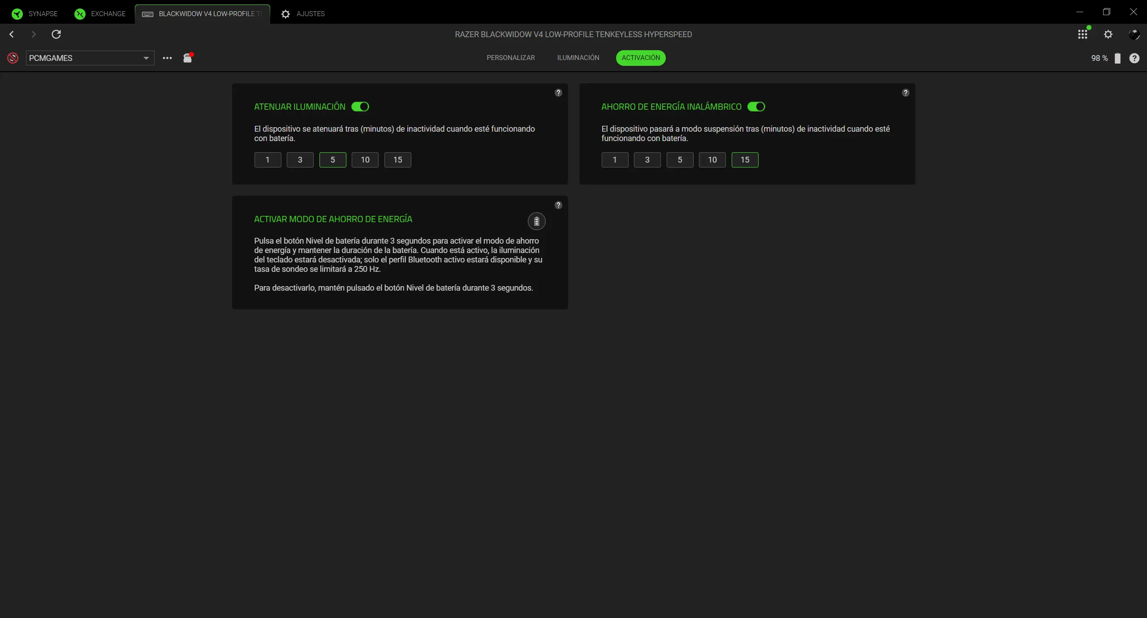Viewport: 1147px width, 618px height.
Task: Click the battery-level button icon in the power-saving panel
Action: [x=536, y=221]
